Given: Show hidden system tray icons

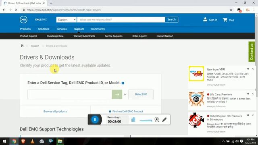Looking at the screenshot, I should (223, 141).
